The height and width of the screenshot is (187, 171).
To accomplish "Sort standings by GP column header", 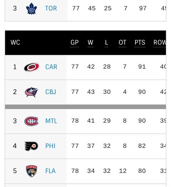I will click(74, 42).
